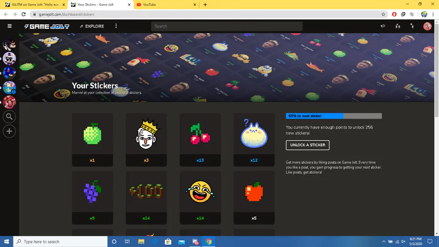Close the IULITM on Game Jolt tab
This screenshot has height=247, width=439.
(63, 5)
